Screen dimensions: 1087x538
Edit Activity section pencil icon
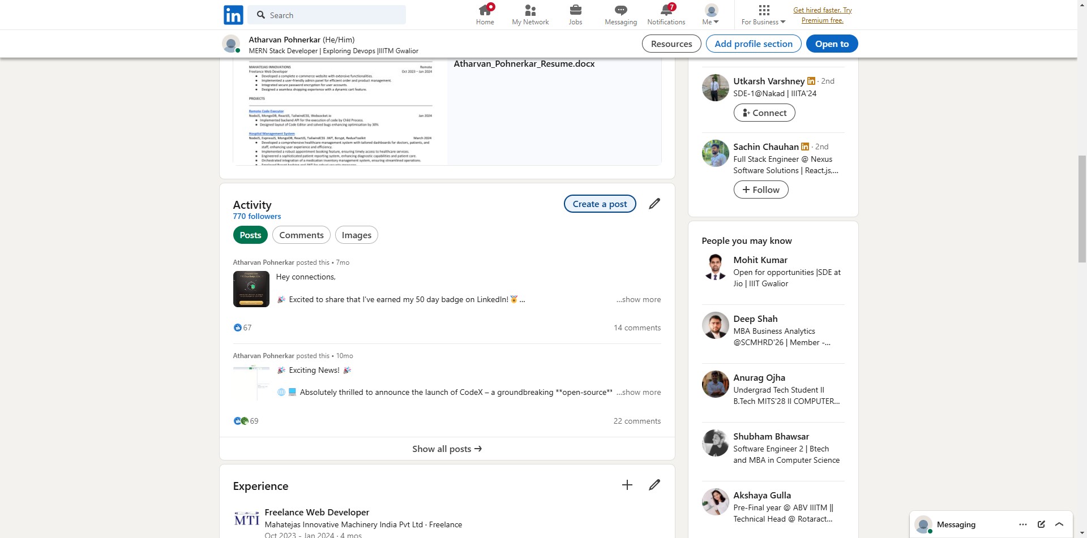click(x=654, y=204)
